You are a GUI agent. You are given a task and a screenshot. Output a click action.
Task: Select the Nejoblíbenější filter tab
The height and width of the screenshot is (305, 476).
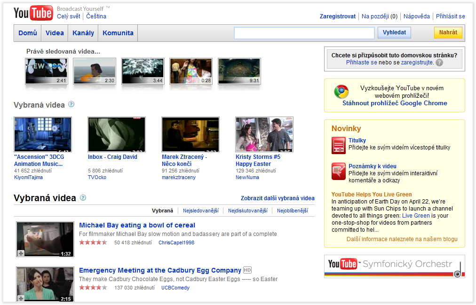293,211
